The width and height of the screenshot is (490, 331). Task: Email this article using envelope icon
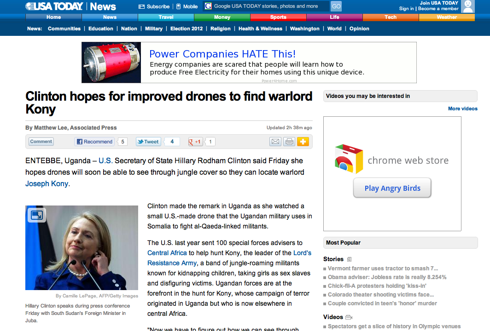(x=275, y=142)
